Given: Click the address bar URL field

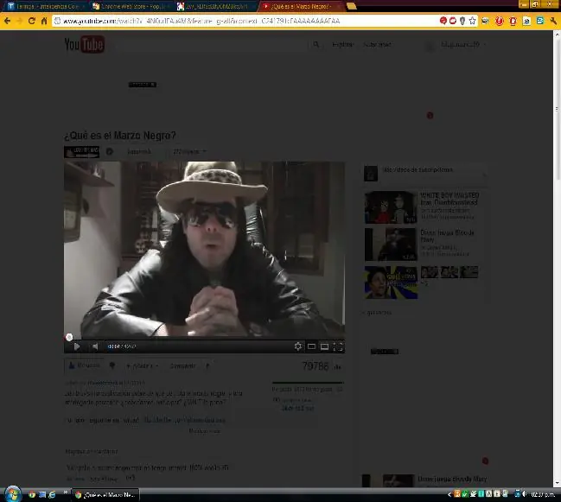Looking at the screenshot, I should [247, 21].
